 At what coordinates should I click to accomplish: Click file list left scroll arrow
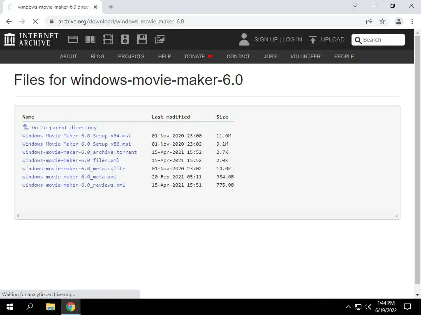[x=18, y=216]
